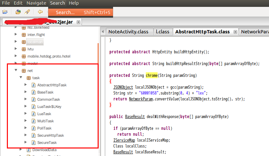
Task: Click the Back arrow toolbar icon
Action: pyautogui.click(x=40, y=12)
